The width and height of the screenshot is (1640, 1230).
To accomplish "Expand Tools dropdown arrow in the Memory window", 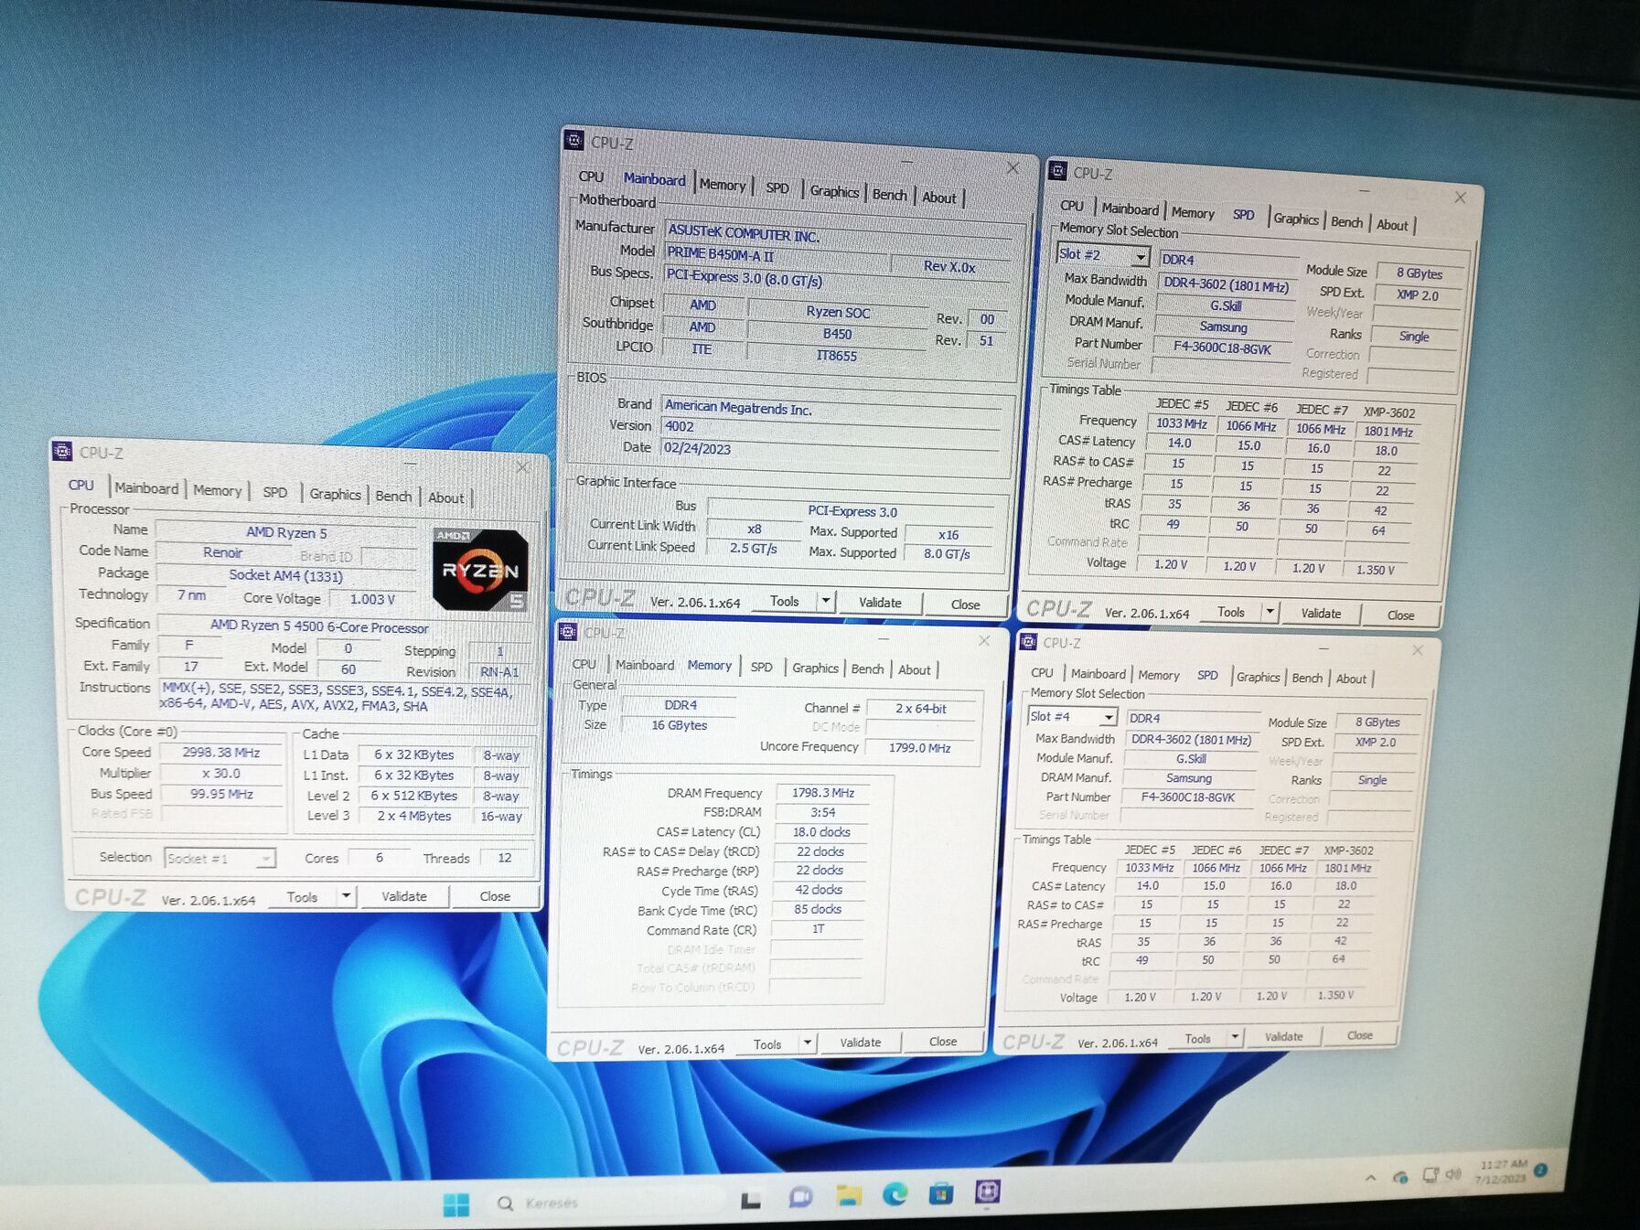I will 807,1043.
